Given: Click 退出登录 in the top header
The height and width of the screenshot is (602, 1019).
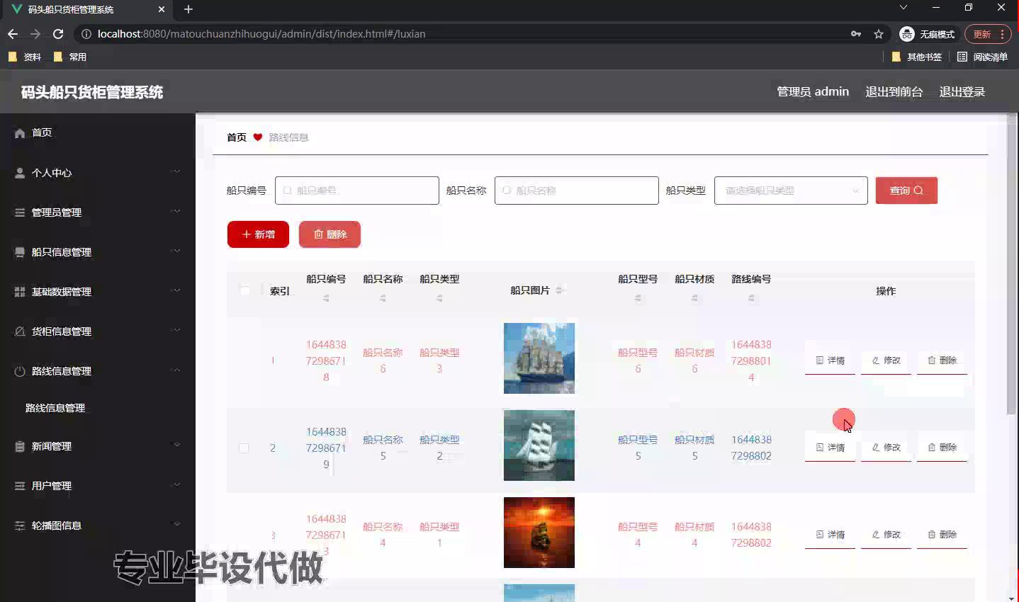Looking at the screenshot, I should tap(962, 92).
